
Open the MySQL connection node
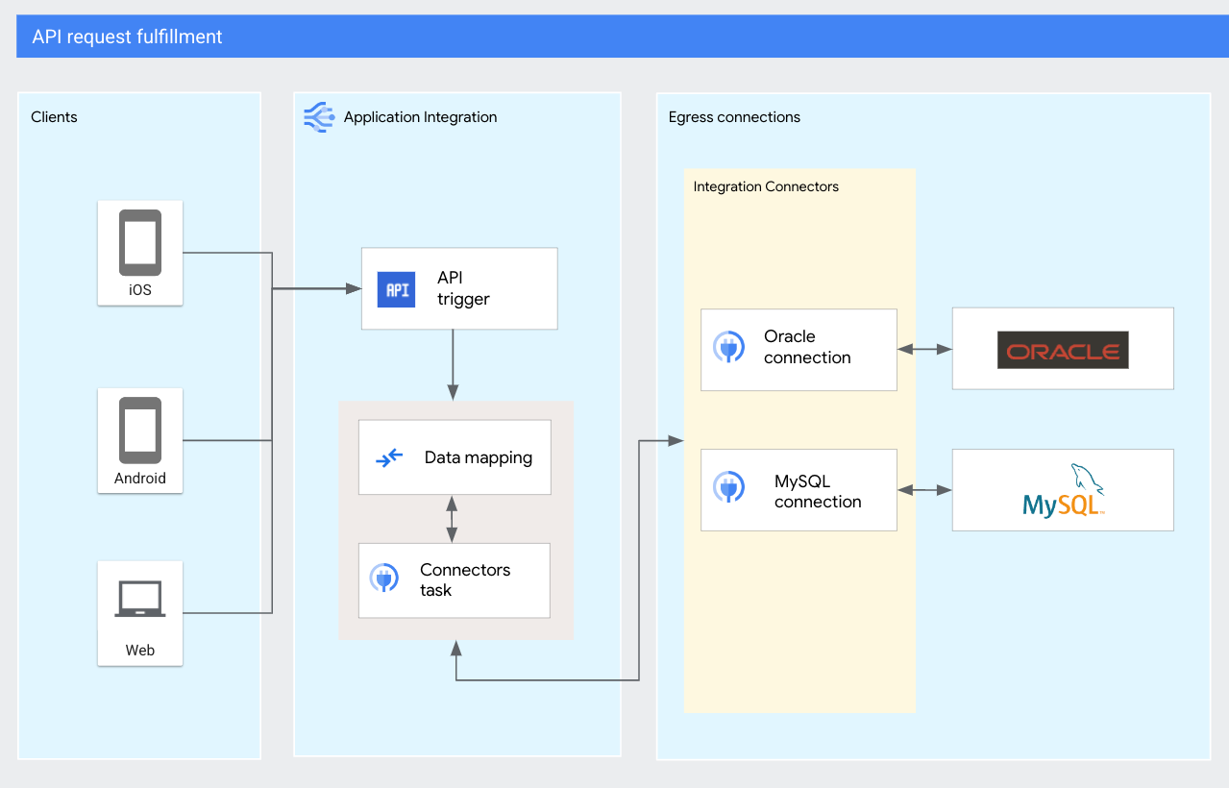click(799, 490)
